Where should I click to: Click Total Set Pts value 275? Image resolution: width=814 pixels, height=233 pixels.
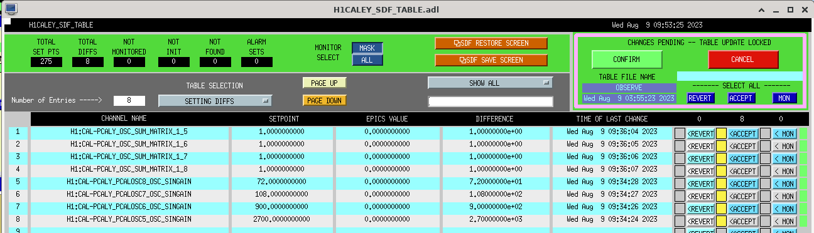pyautogui.click(x=46, y=62)
